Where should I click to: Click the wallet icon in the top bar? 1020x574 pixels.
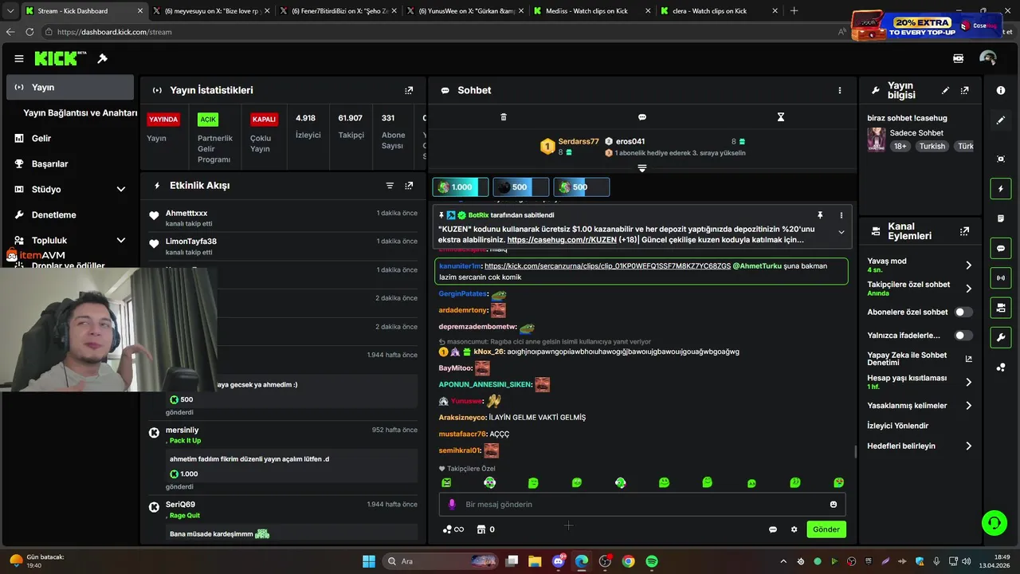pyautogui.click(x=959, y=58)
